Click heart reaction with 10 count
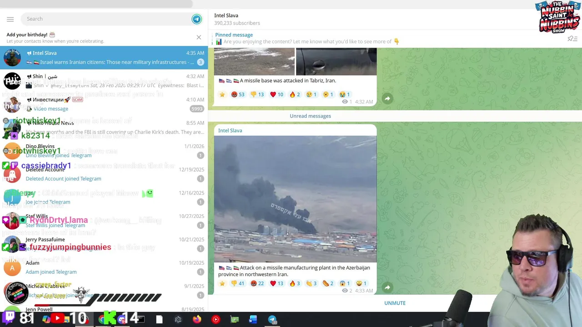 (276, 94)
